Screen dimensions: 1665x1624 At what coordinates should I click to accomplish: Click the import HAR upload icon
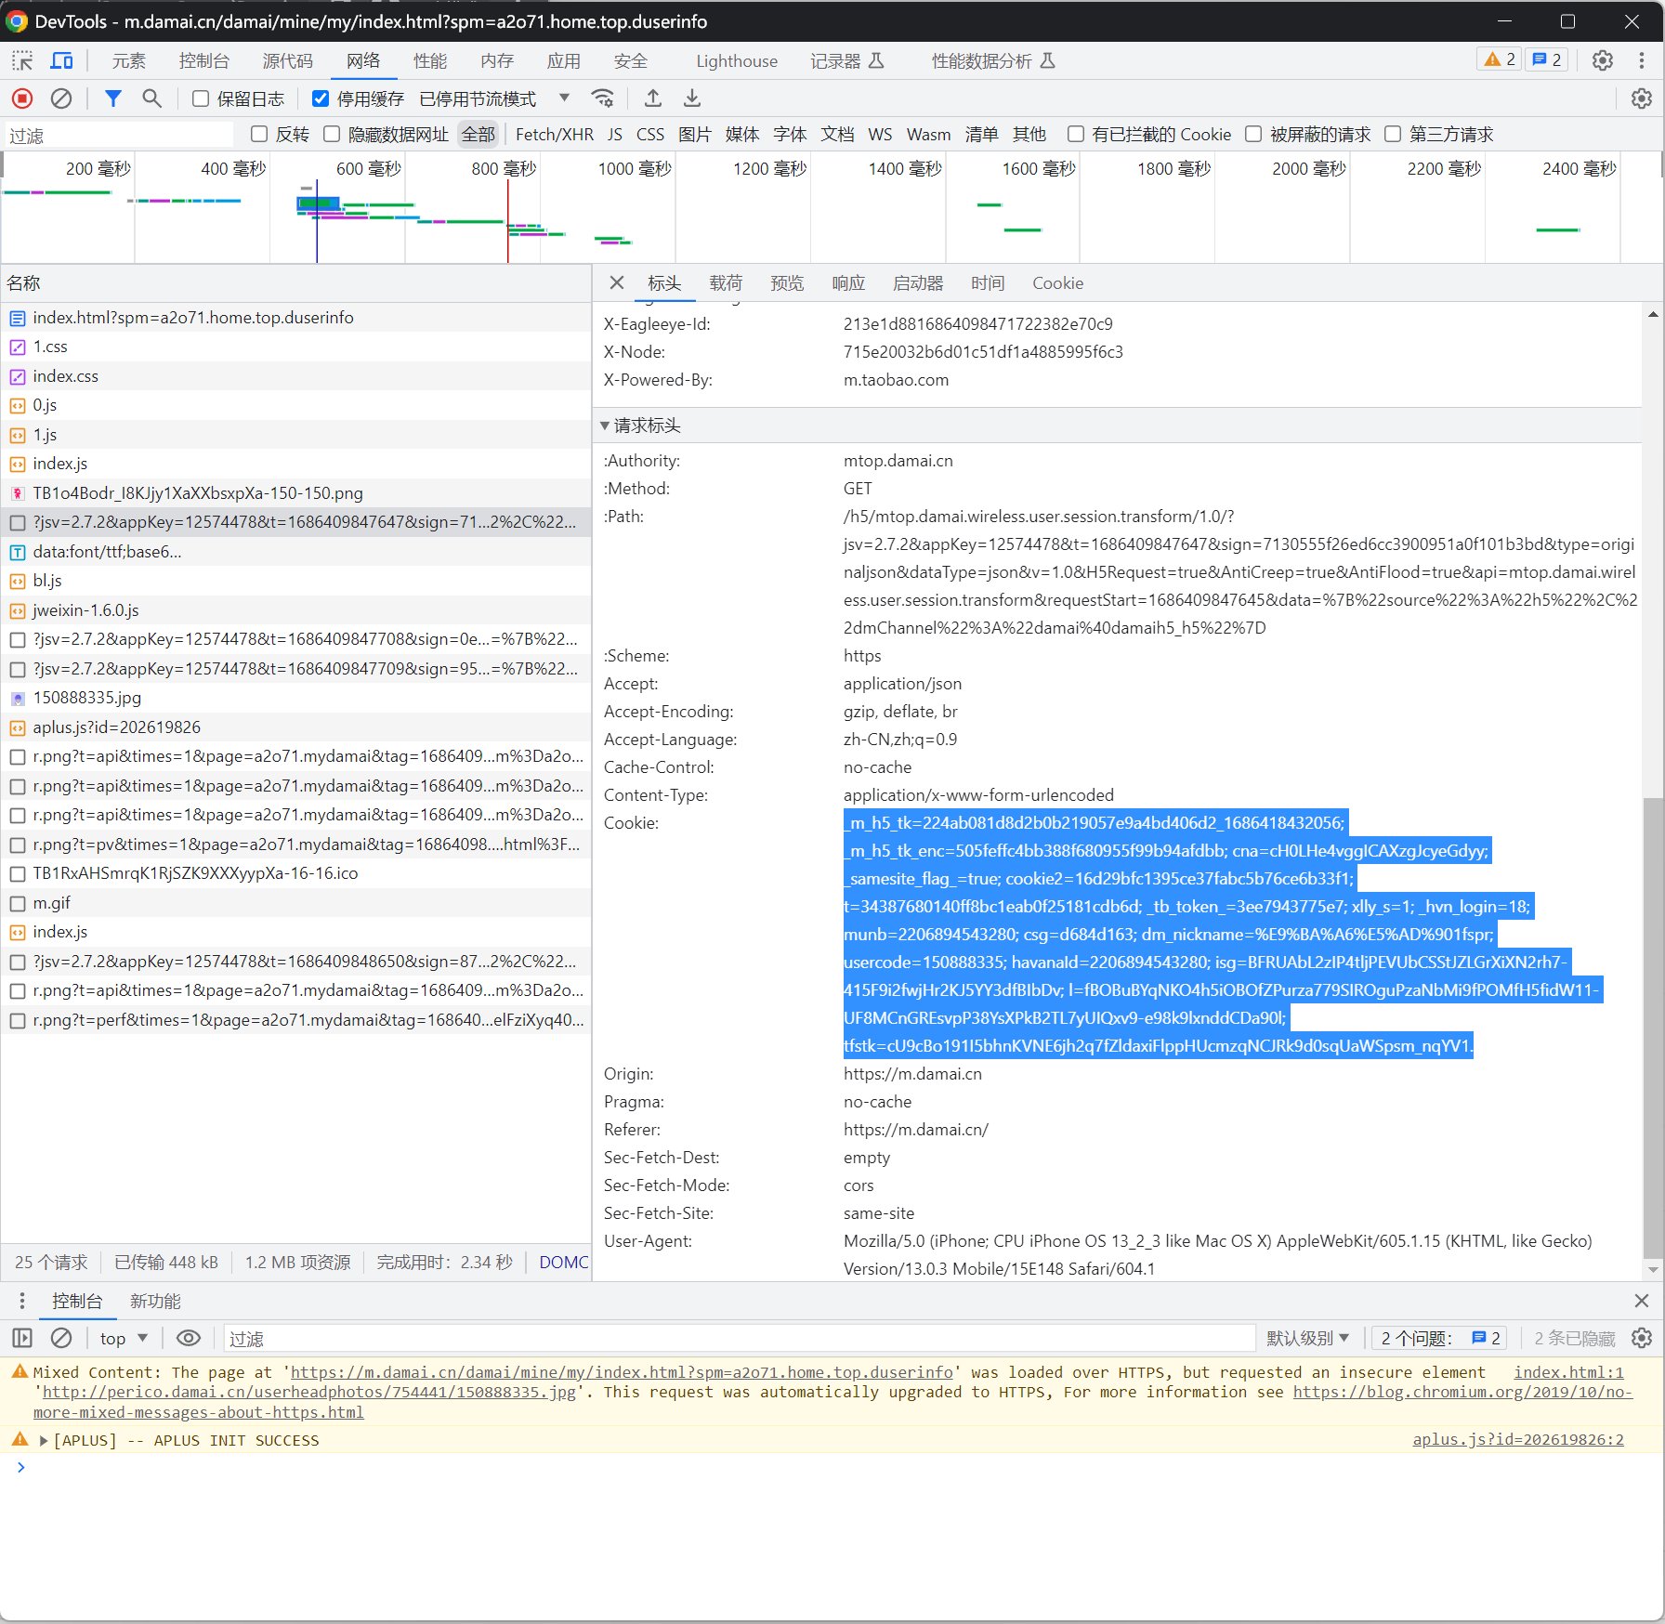(x=653, y=98)
